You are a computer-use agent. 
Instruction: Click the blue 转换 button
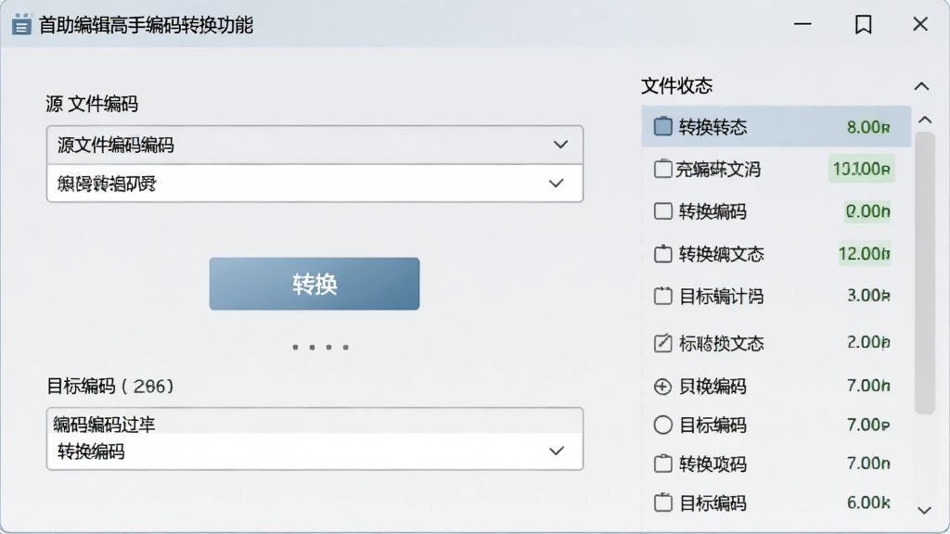click(x=315, y=284)
